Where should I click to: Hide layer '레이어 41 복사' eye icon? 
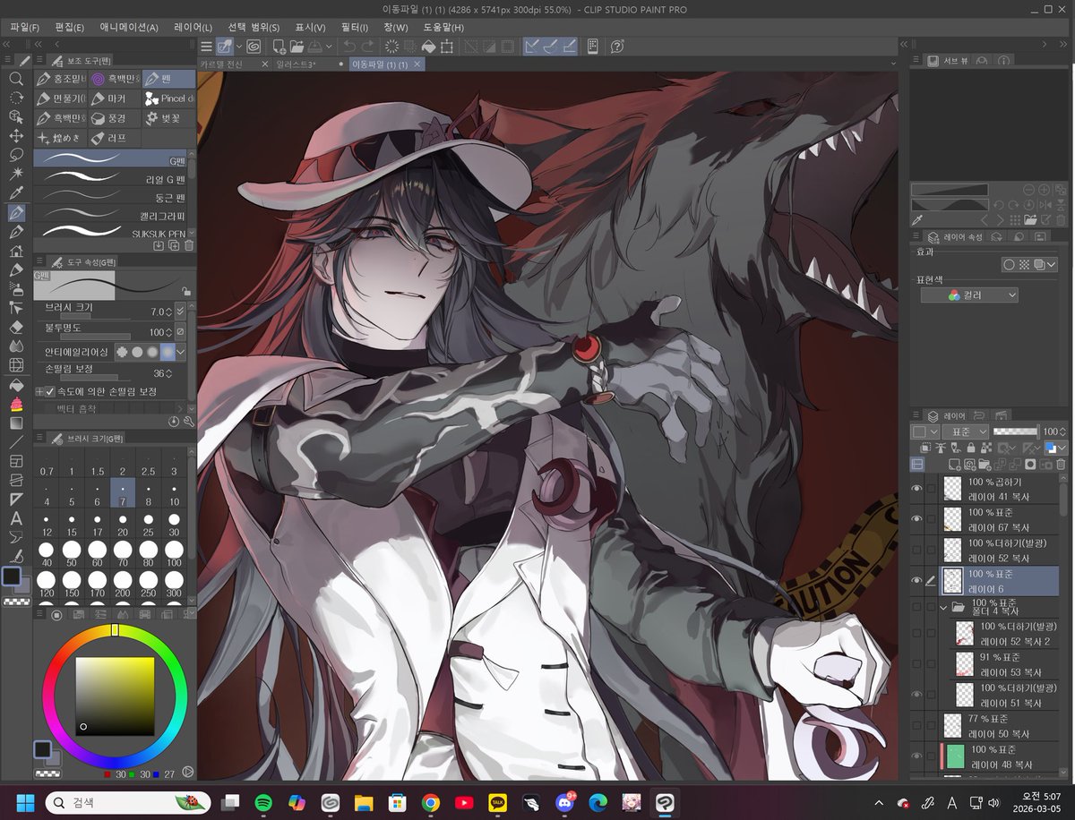916,489
